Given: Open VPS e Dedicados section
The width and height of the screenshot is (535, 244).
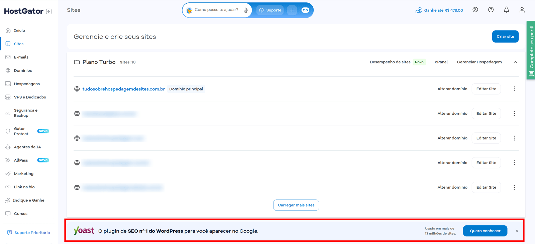Looking at the screenshot, I should (30, 97).
